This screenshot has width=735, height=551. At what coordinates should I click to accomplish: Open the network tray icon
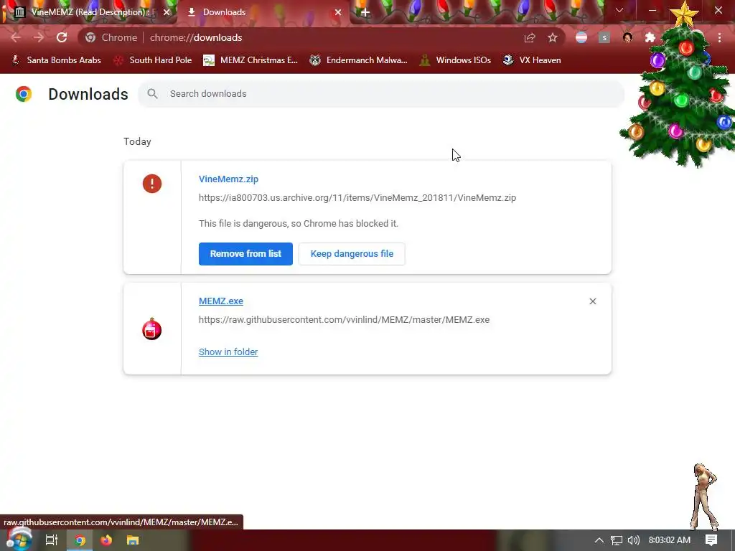617,540
